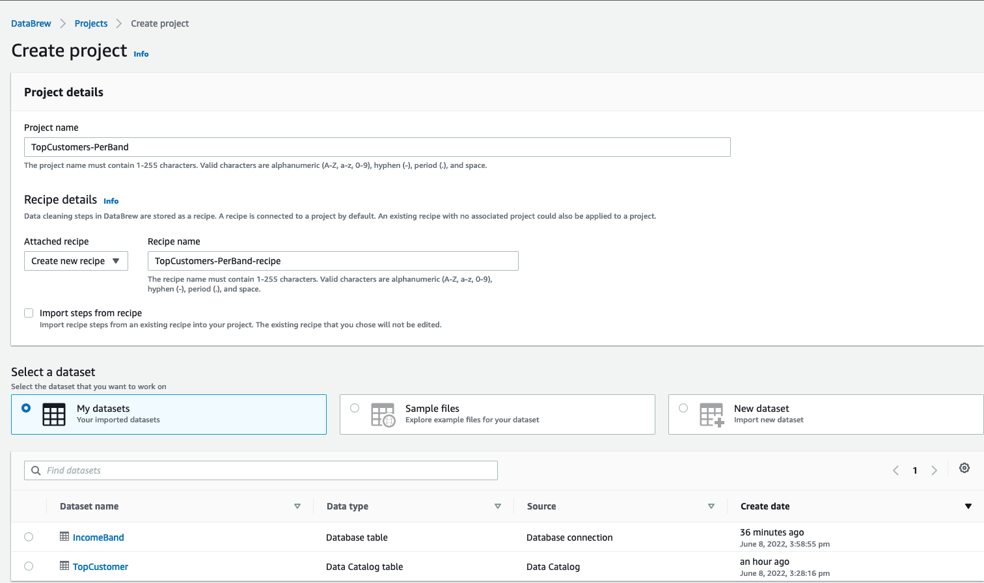The image size is (984, 583).
Task: Open the IncomeBand dataset link
Action: click(x=98, y=537)
